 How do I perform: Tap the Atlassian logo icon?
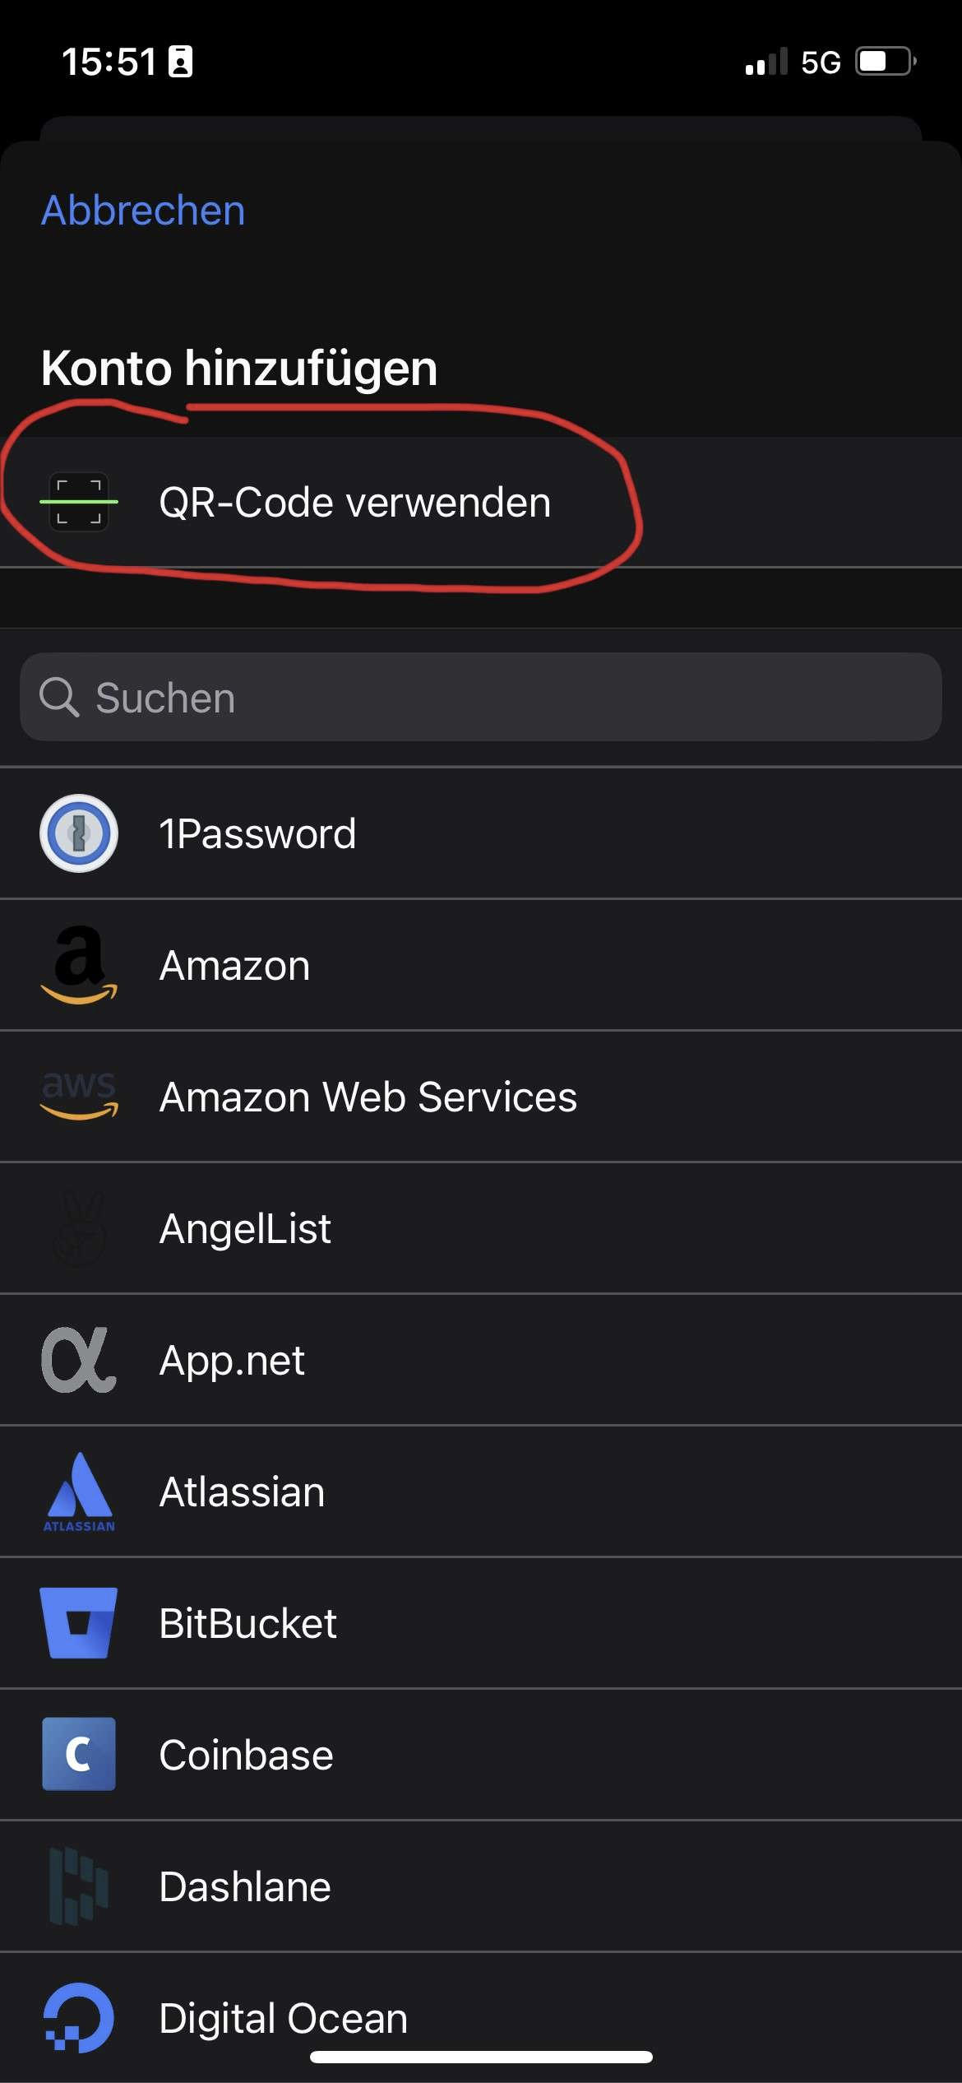[x=79, y=1492]
